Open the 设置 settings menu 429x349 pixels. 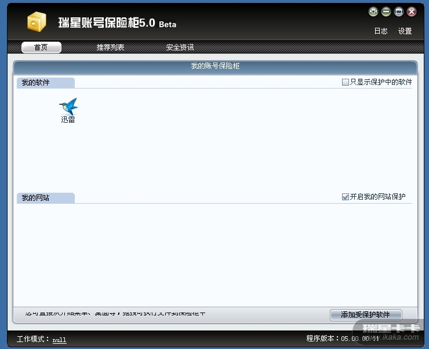point(405,31)
